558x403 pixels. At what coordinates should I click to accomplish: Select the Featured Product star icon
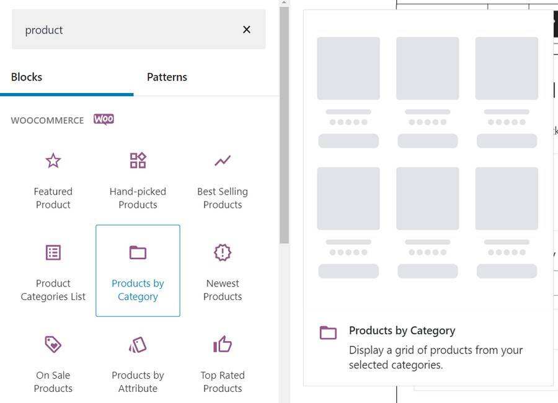click(x=53, y=161)
